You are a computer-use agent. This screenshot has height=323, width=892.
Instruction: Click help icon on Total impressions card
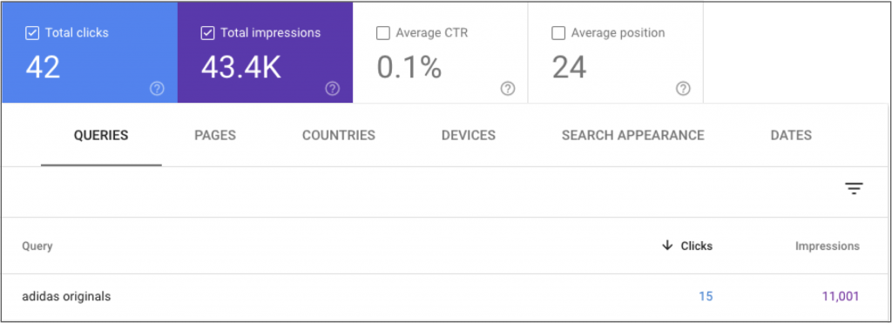[x=332, y=89]
